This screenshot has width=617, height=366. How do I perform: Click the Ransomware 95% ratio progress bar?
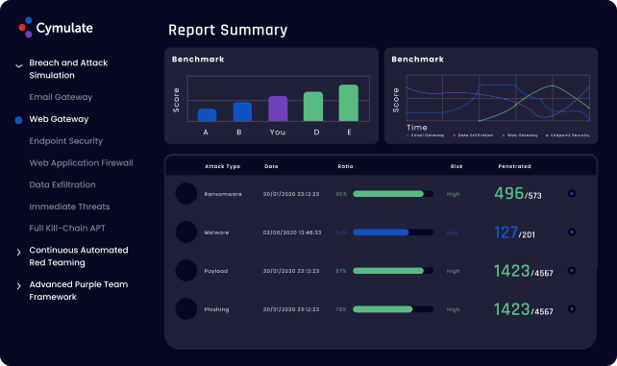393,194
